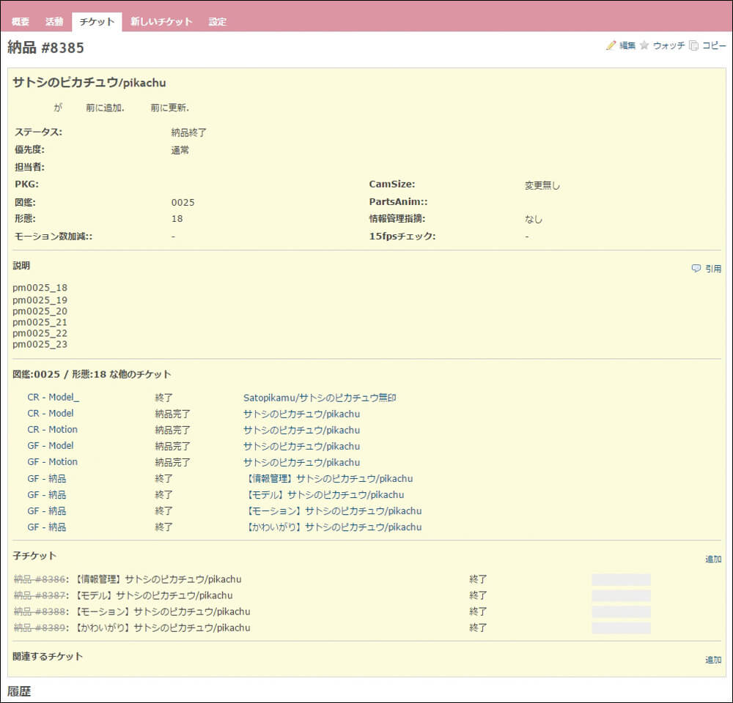Image resolution: width=733 pixels, height=703 pixels.
Task: Open child ticket 納品 #8386
Action: coord(40,579)
